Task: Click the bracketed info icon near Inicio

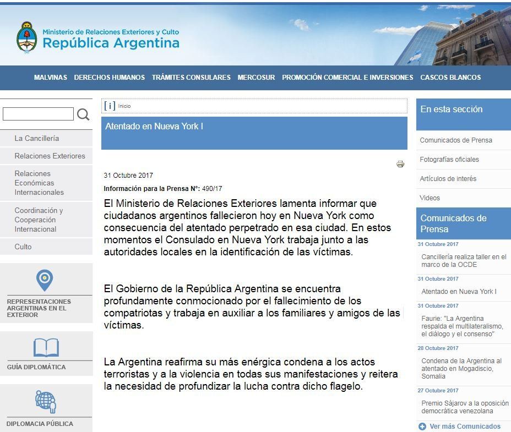Action: pos(110,106)
